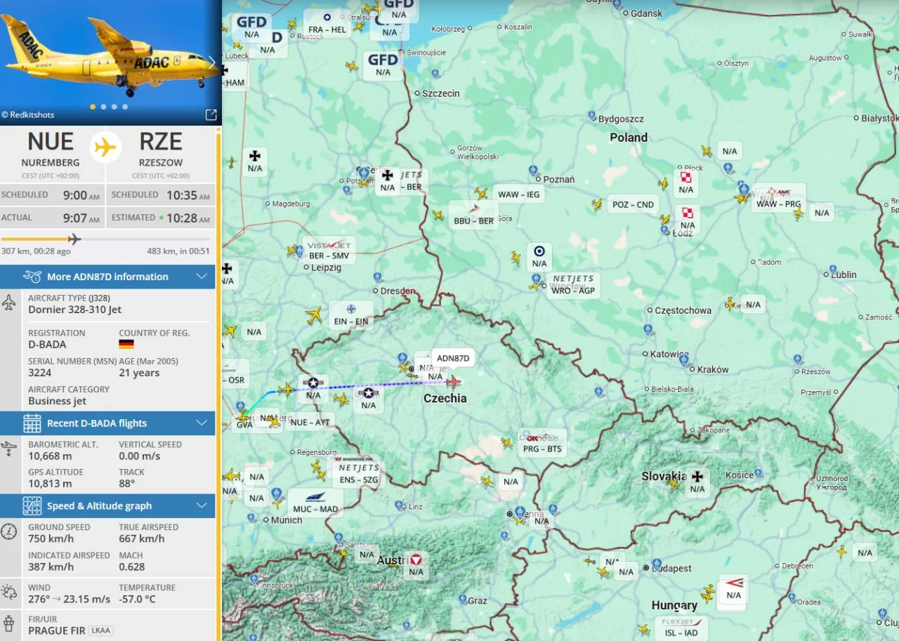Open aircraft photo in external link icon
Viewport: 899px width, 641px height.
point(211,114)
